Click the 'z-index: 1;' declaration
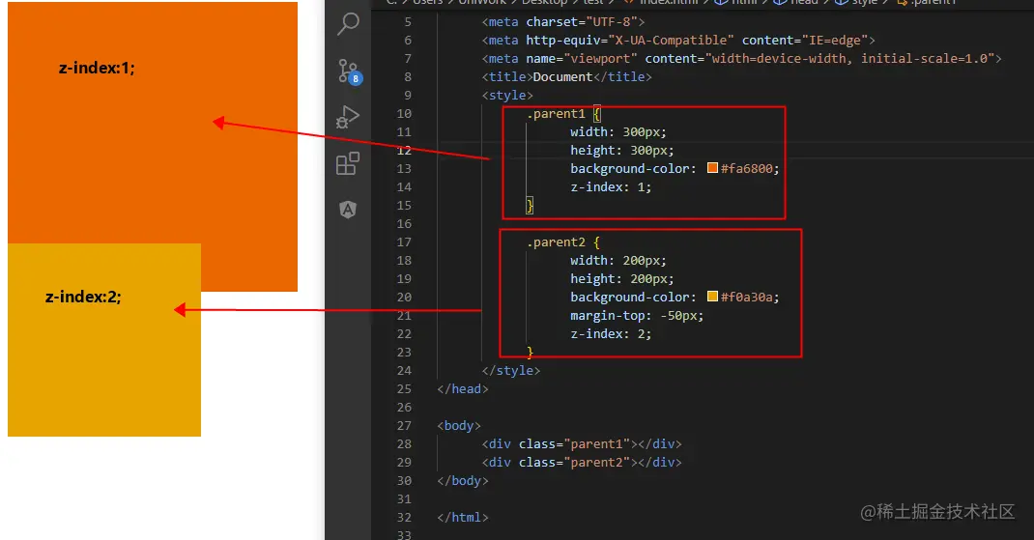The height and width of the screenshot is (540, 1034). pos(611,187)
